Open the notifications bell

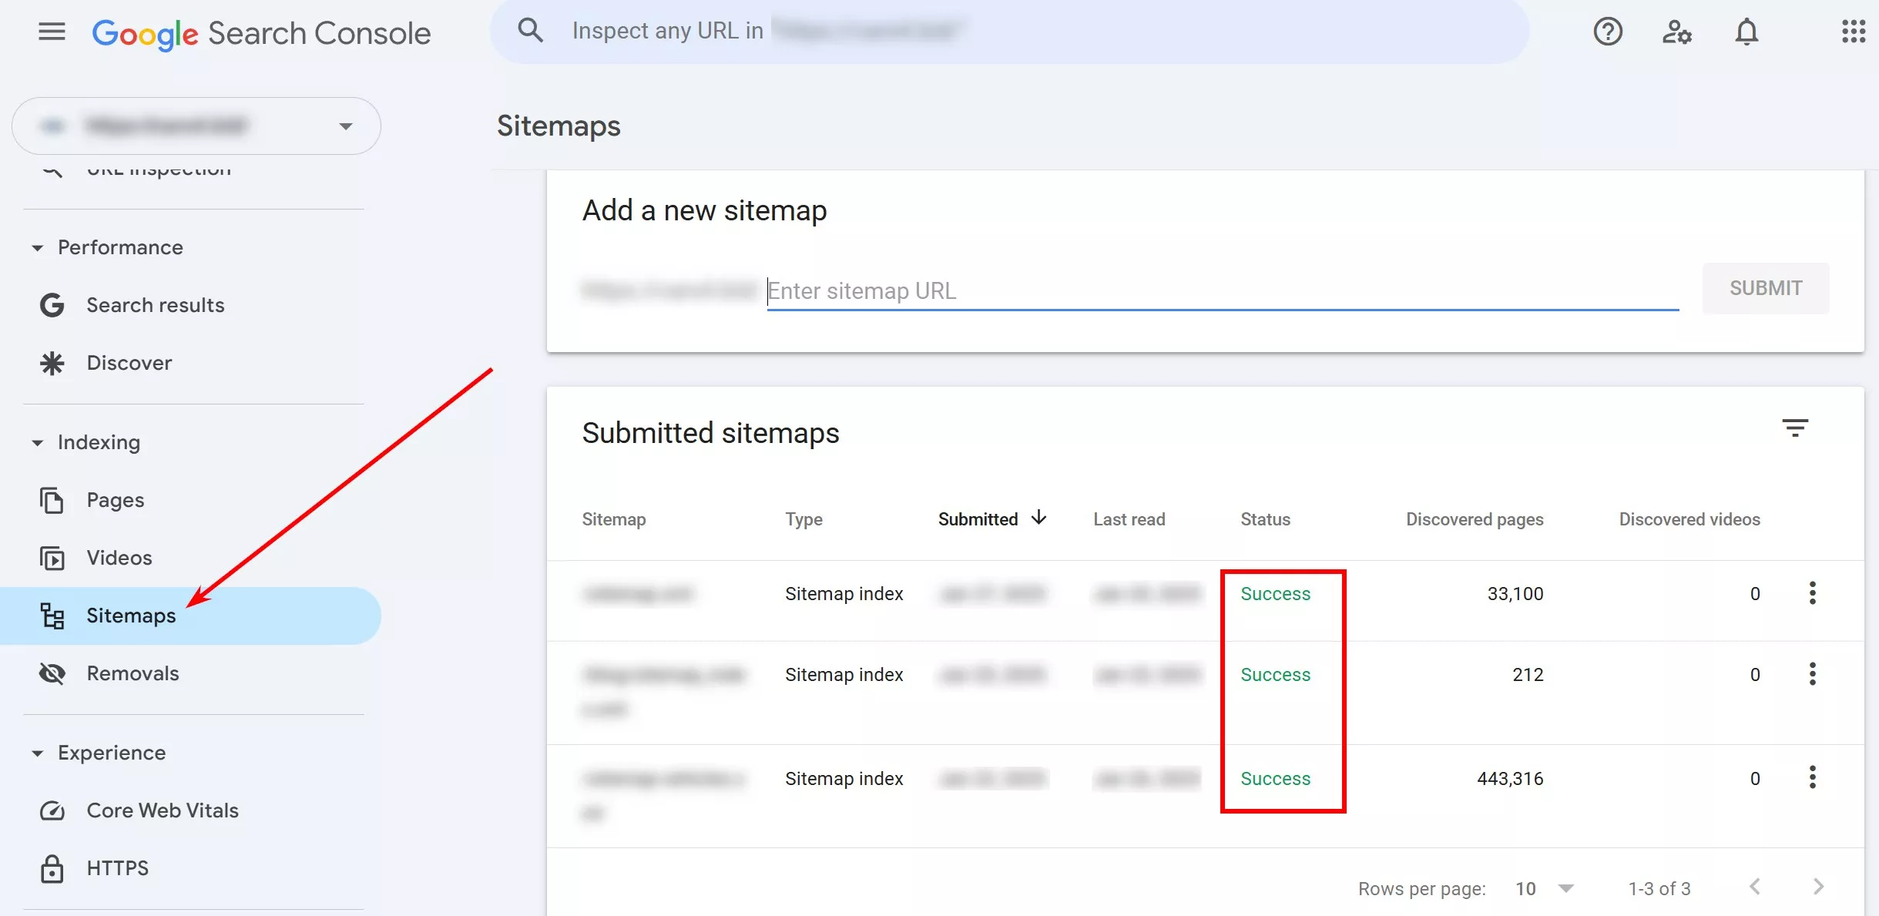[1746, 32]
